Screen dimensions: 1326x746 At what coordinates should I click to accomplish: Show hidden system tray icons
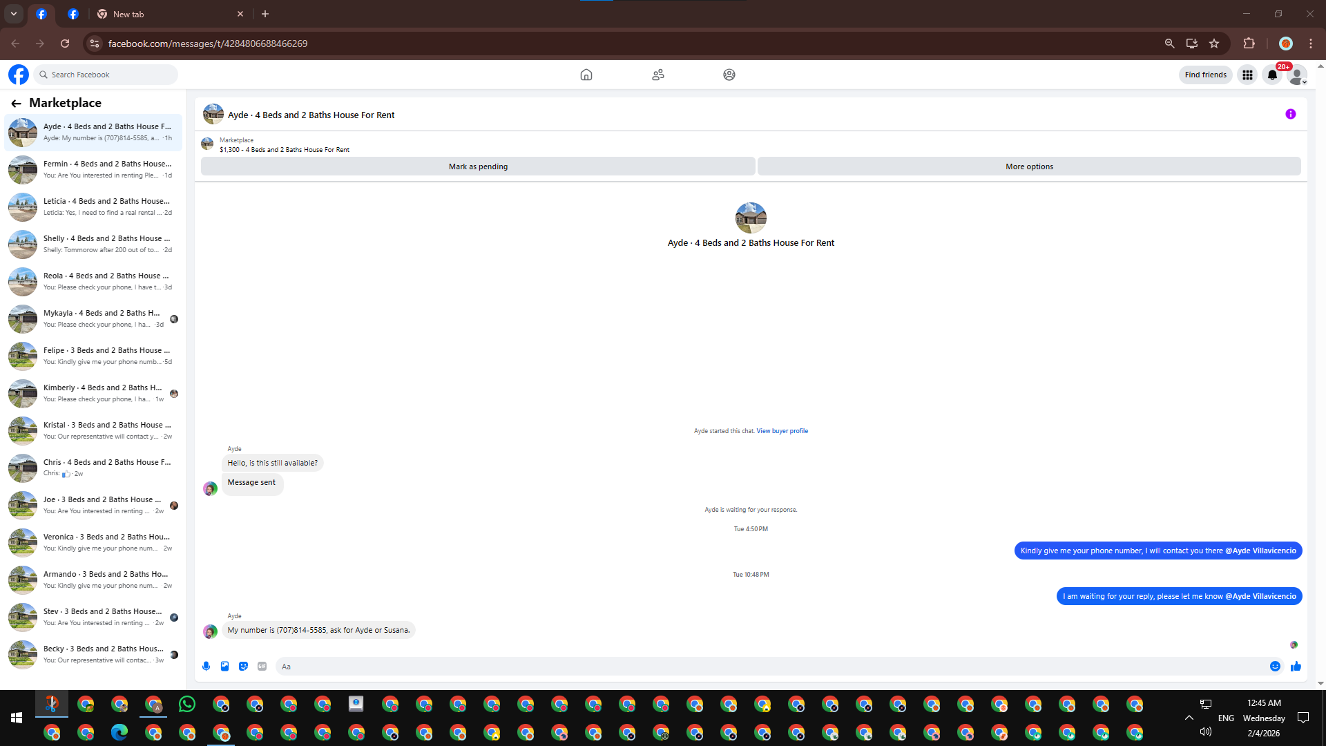pos(1189,718)
